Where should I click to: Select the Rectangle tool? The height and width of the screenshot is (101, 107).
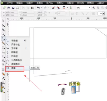[x=3, y=48]
